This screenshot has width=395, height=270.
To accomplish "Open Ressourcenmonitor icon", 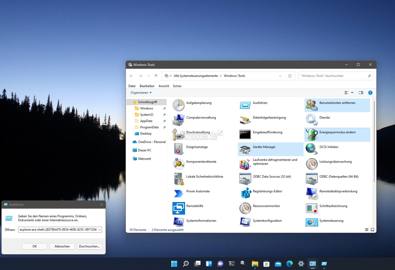I will coord(245,208).
